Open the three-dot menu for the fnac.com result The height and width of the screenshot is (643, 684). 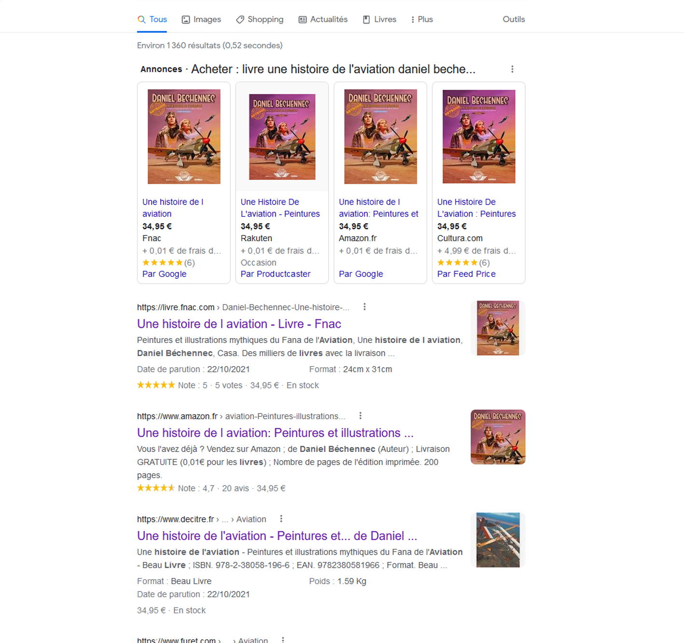364,307
